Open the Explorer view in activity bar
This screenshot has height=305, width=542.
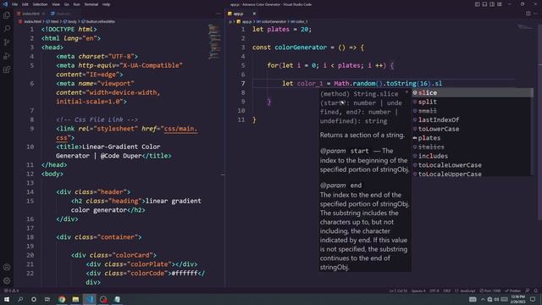pyautogui.click(x=7, y=15)
